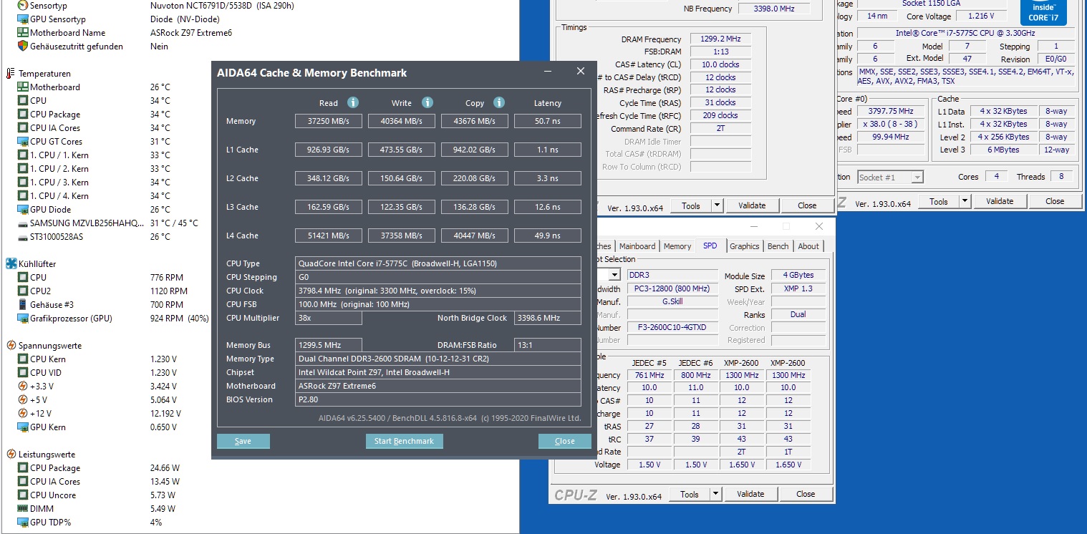
Task: Click the SAMSUNG MZVLB256HAHQ drive icon
Action: click(x=23, y=223)
